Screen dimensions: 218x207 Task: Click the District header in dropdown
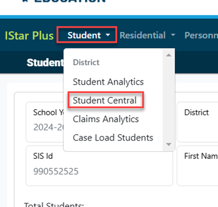tap(86, 62)
